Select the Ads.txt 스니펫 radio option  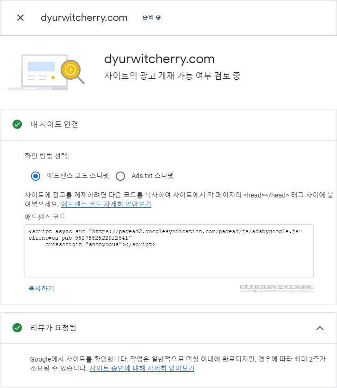pos(120,176)
